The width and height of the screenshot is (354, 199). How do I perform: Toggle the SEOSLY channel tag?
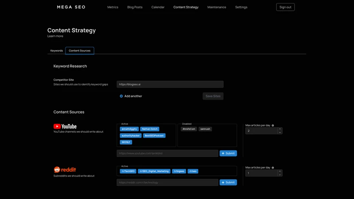tap(126, 142)
